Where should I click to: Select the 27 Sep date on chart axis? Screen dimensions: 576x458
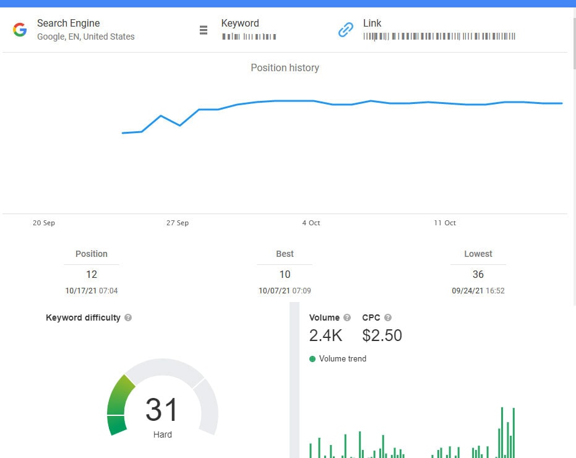tap(178, 223)
